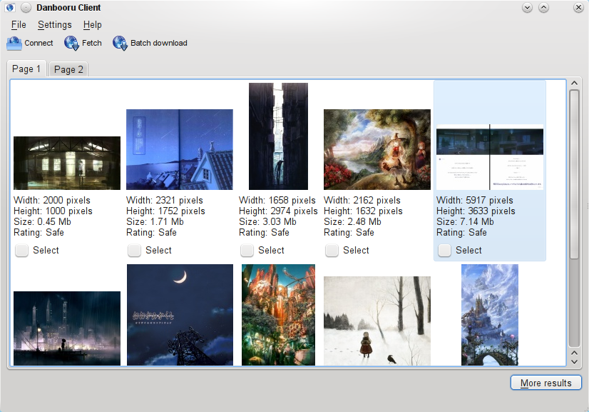Minimize window using title bar down chevron
589x412 pixels.
coord(528,8)
